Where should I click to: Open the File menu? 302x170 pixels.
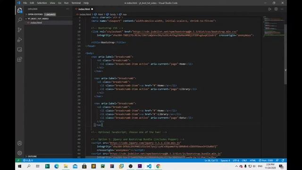pos(25,3)
